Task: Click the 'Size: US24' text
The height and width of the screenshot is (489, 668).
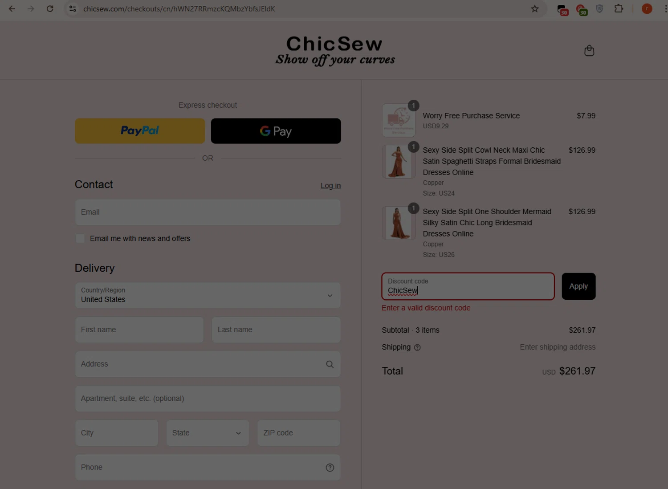Action: [x=439, y=193]
